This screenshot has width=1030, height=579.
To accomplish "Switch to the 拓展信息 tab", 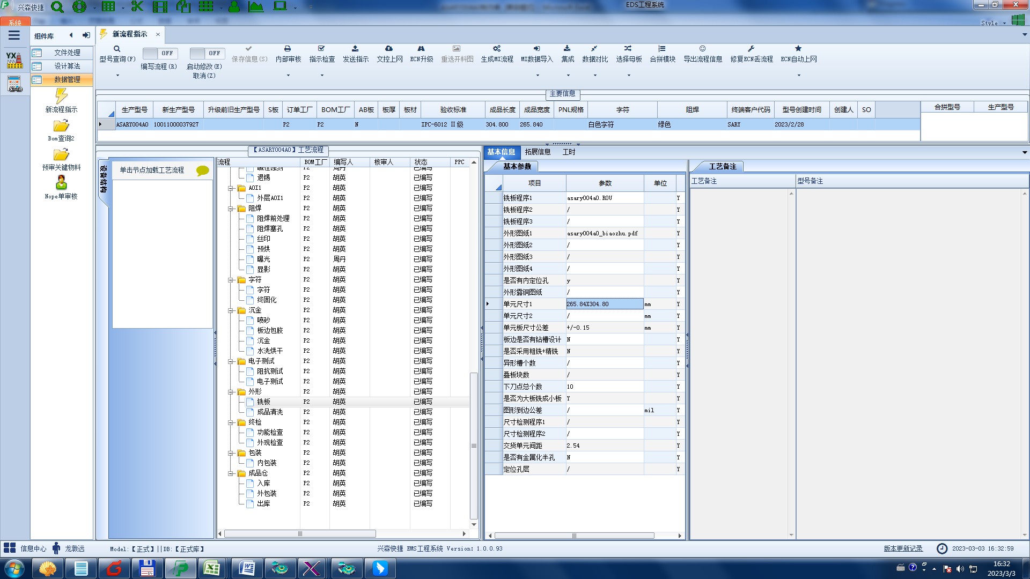I will 538,152.
